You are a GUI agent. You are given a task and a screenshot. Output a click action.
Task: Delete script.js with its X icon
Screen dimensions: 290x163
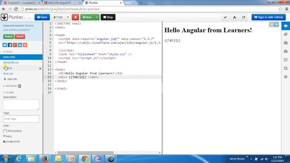pyautogui.click(x=40, y=68)
